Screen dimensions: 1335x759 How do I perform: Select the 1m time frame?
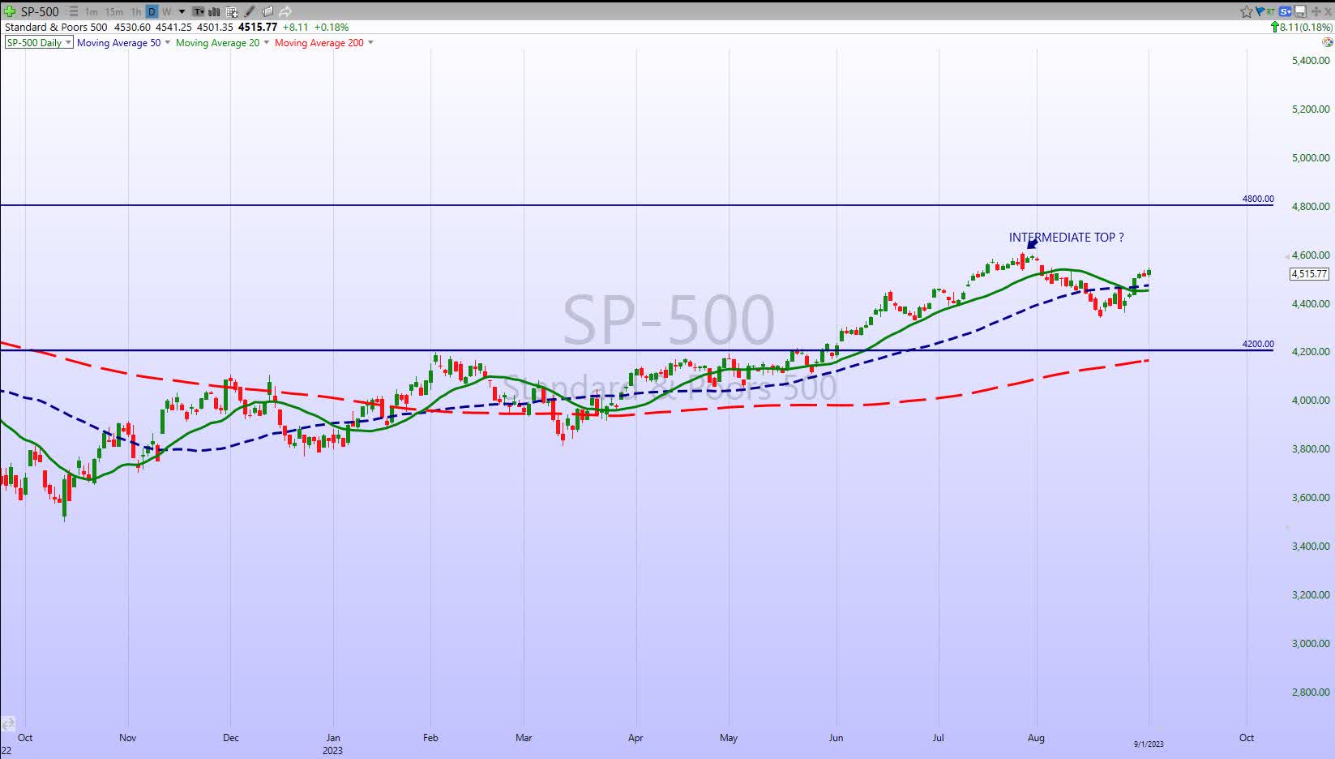pyautogui.click(x=92, y=12)
